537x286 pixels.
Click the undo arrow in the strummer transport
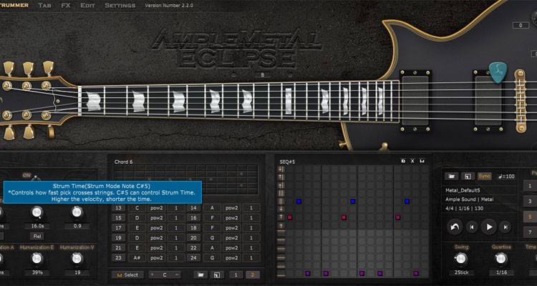[x=454, y=227]
